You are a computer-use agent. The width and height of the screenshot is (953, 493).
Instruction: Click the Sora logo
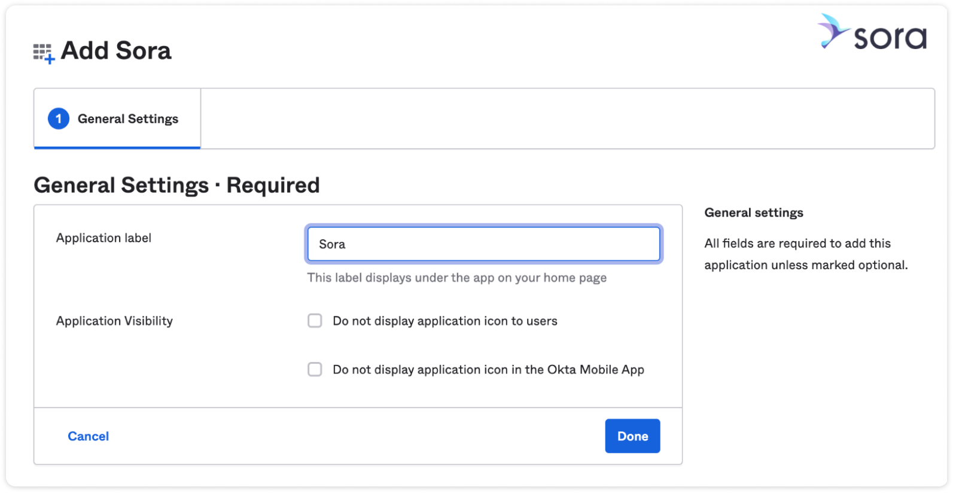coord(872,32)
